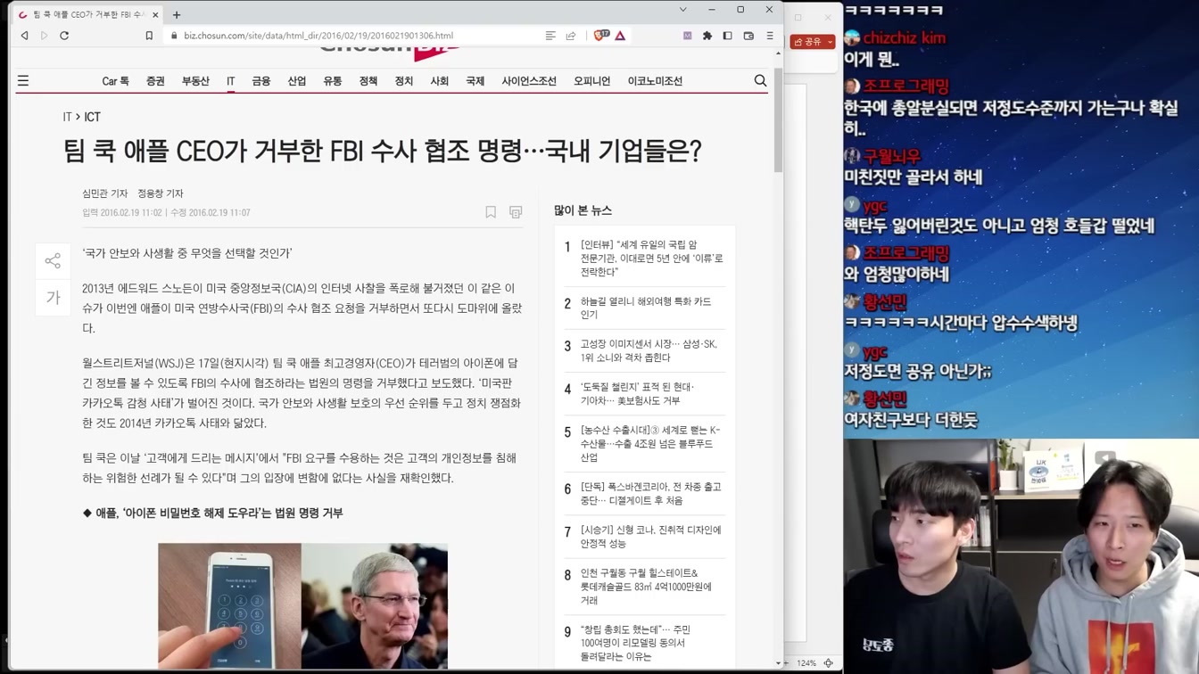
Task: Click the font size '가' button
Action: pyautogui.click(x=53, y=298)
